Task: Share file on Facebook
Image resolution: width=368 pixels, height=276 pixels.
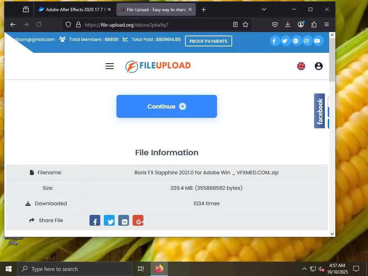Action: click(x=95, y=220)
